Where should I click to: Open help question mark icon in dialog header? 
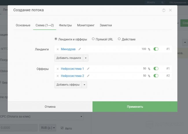[x=164, y=10]
